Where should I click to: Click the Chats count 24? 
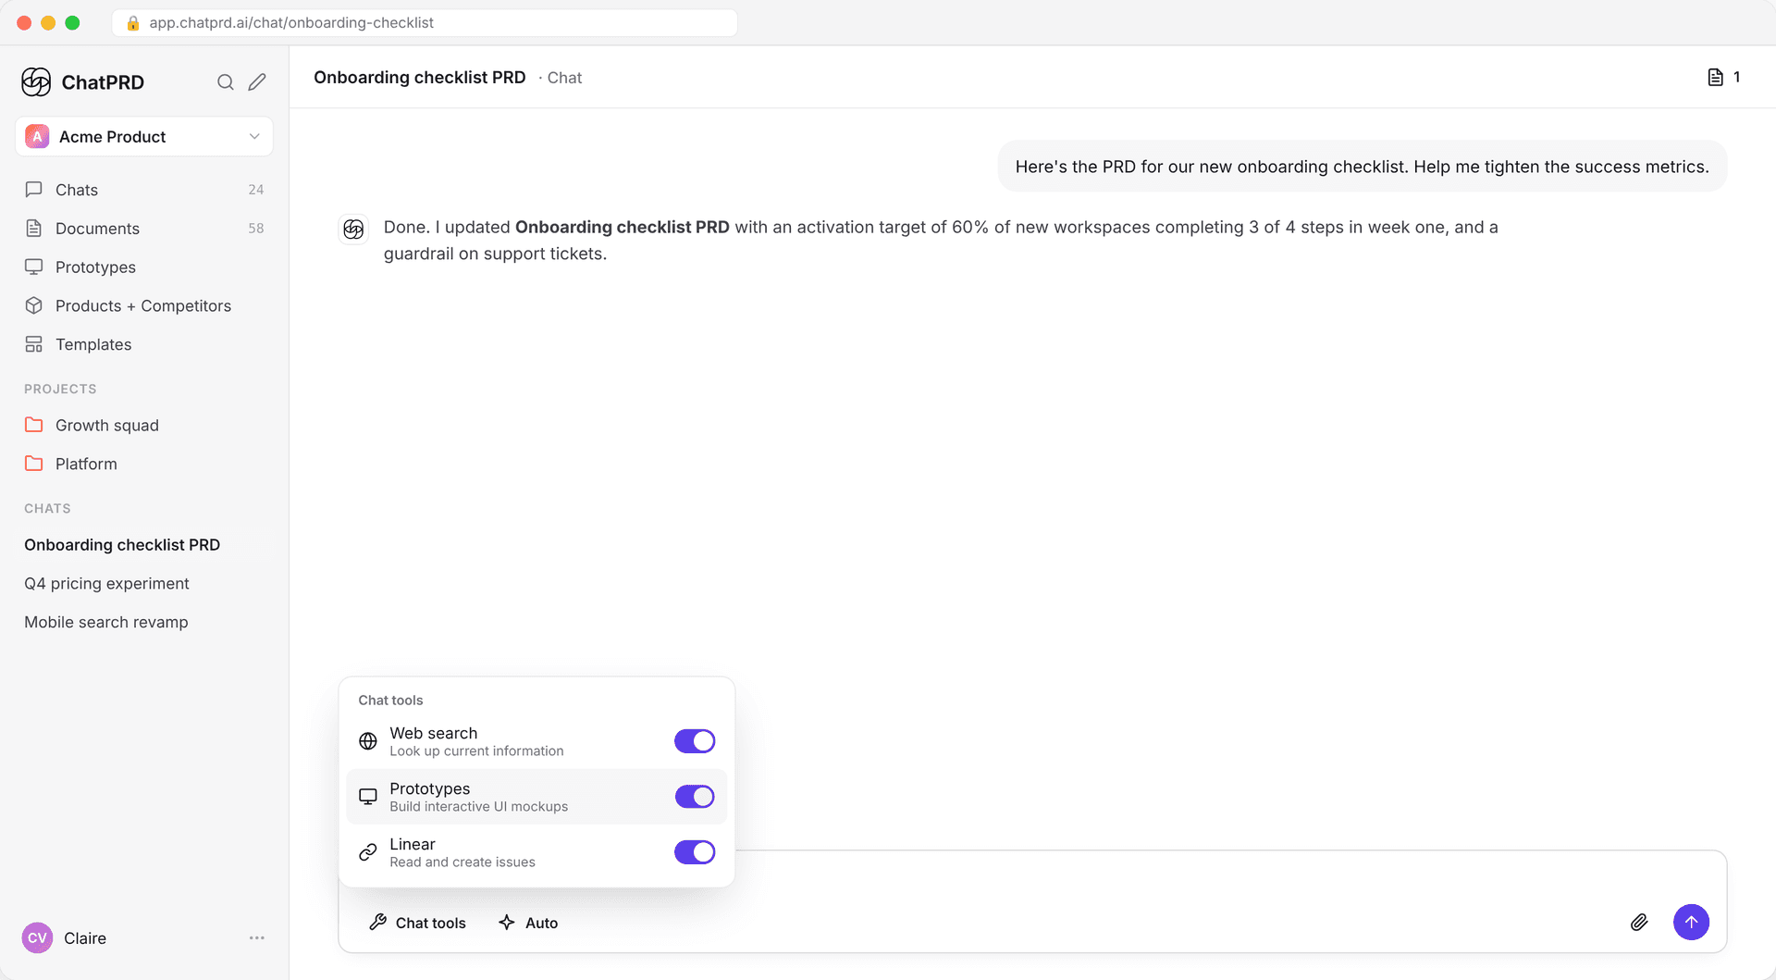[x=256, y=190]
